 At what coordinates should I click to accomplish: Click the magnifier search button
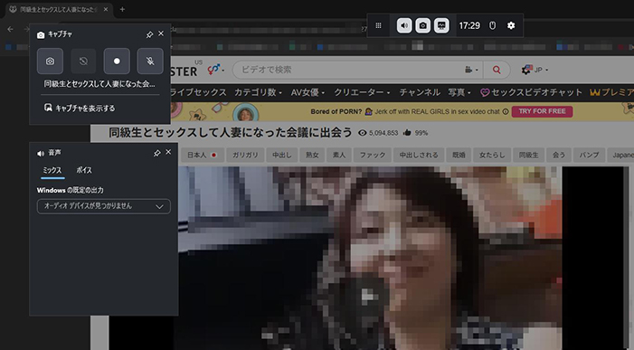click(x=497, y=70)
